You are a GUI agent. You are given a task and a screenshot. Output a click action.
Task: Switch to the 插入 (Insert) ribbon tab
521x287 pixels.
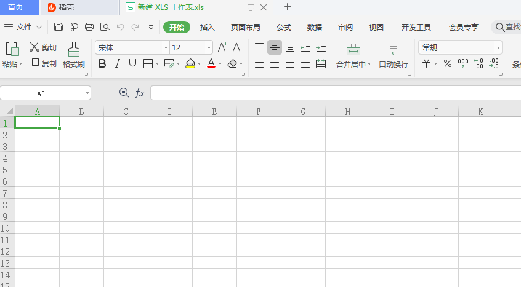[x=208, y=27]
